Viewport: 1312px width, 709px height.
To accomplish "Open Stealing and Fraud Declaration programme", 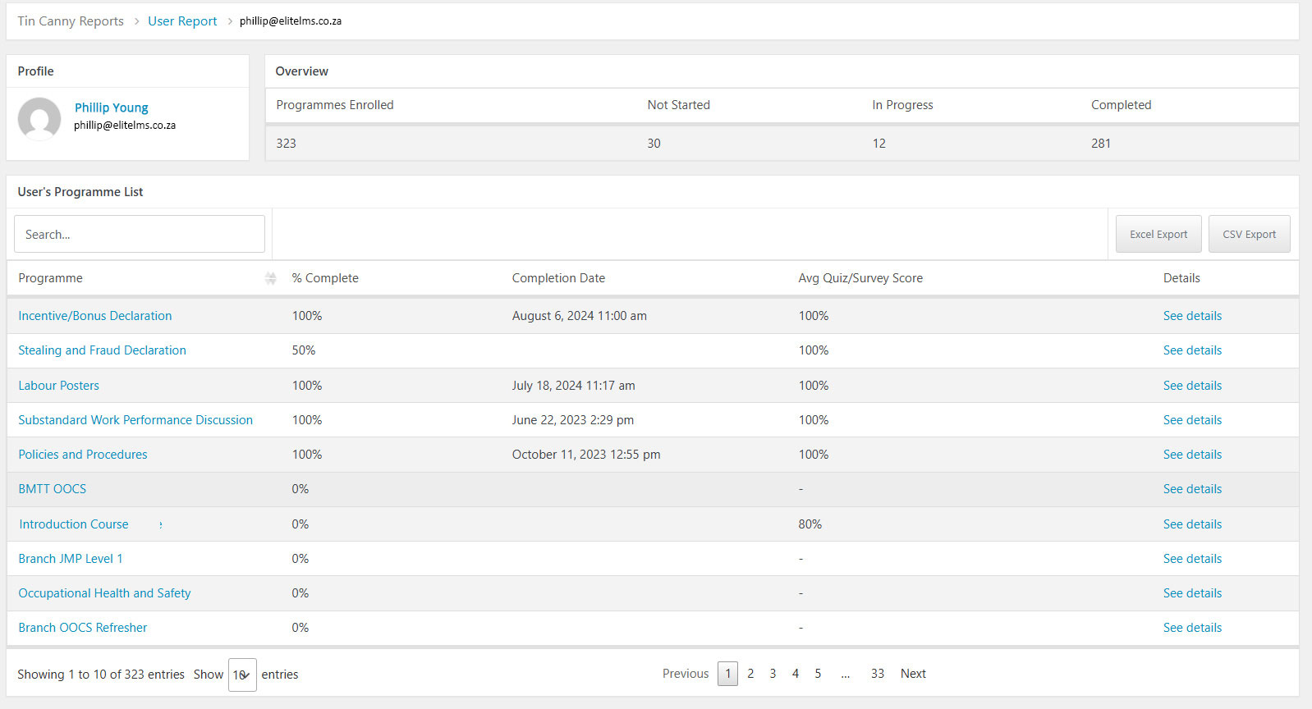I will (102, 350).
